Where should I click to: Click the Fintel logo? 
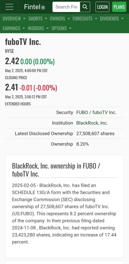click(34, 7)
